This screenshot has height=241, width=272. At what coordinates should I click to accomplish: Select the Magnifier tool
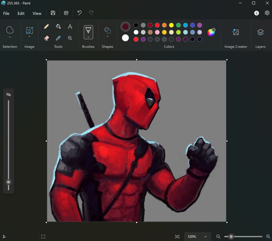70,38
